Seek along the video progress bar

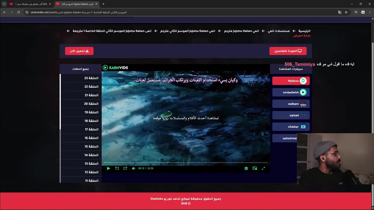click(x=186, y=162)
